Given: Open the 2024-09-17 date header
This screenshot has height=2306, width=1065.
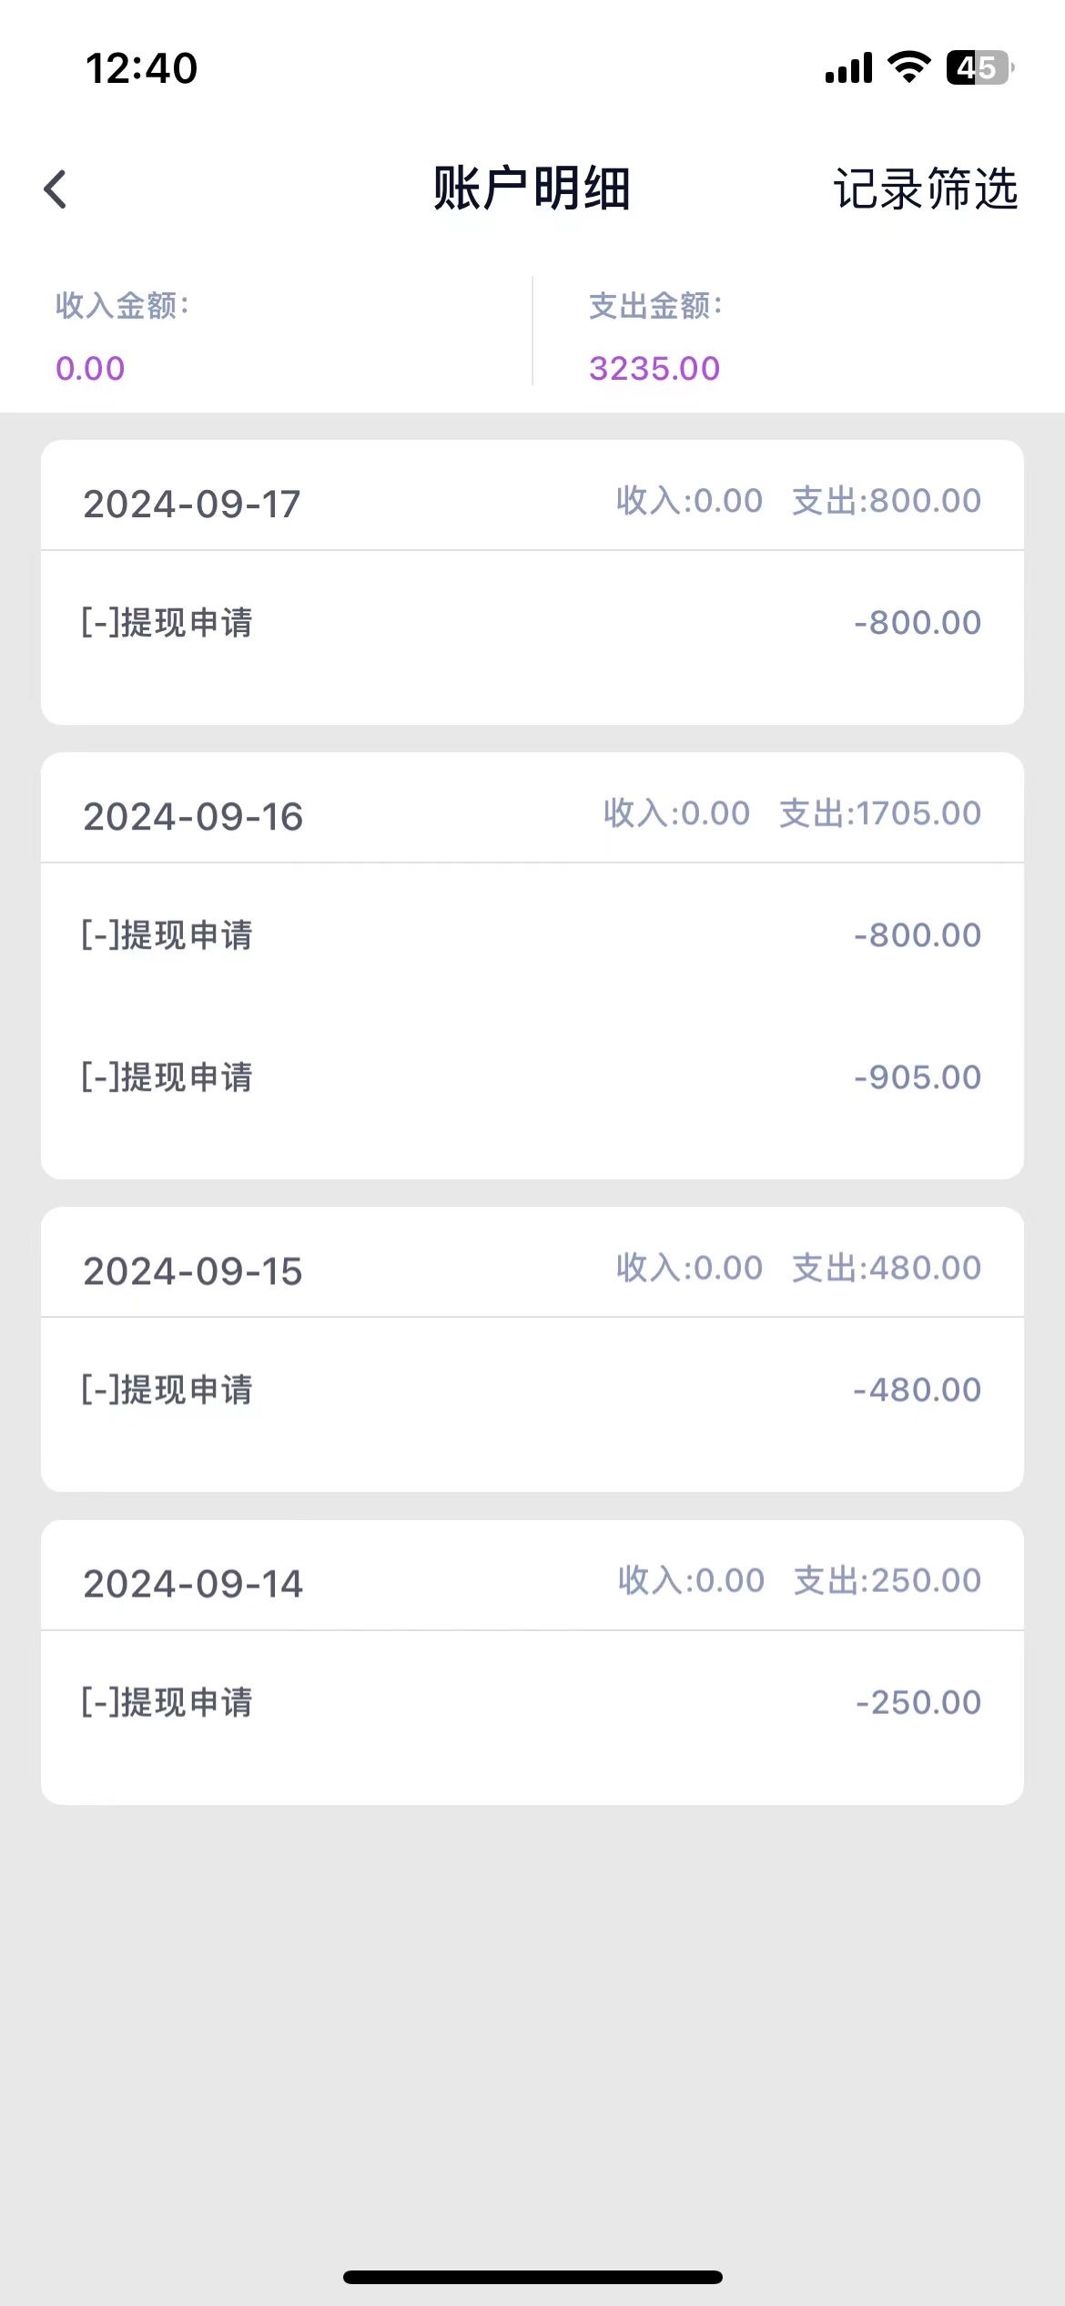Looking at the screenshot, I should tap(192, 504).
